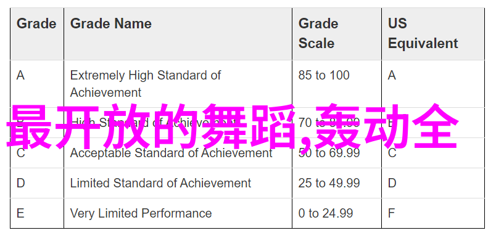The height and width of the screenshot is (241, 496).
Task: Click US equivalent D cell
Action: coord(433,183)
